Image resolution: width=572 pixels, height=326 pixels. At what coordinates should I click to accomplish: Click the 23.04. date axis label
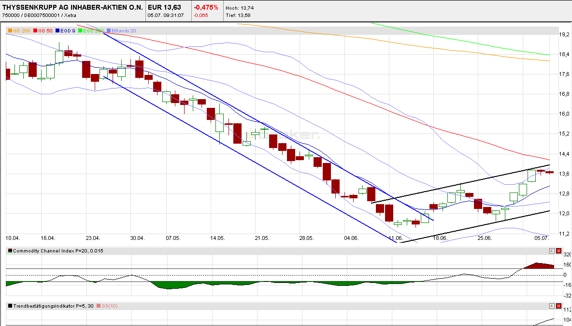93,238
